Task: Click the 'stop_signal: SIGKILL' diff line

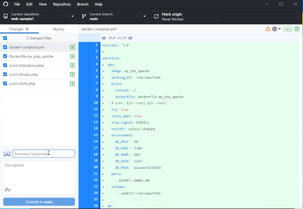Action: click(x=200, y=122)
